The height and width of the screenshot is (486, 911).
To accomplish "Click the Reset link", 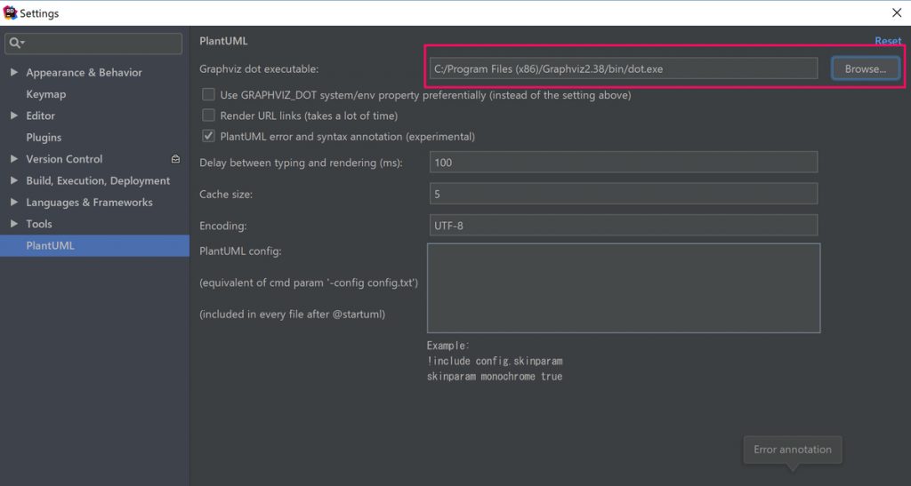I will coord(888,41).
